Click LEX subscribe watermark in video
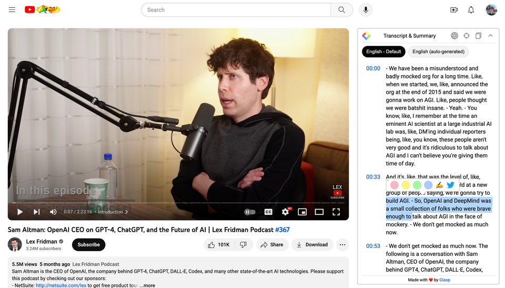505x288 pixels. click(x=337, y=192)
